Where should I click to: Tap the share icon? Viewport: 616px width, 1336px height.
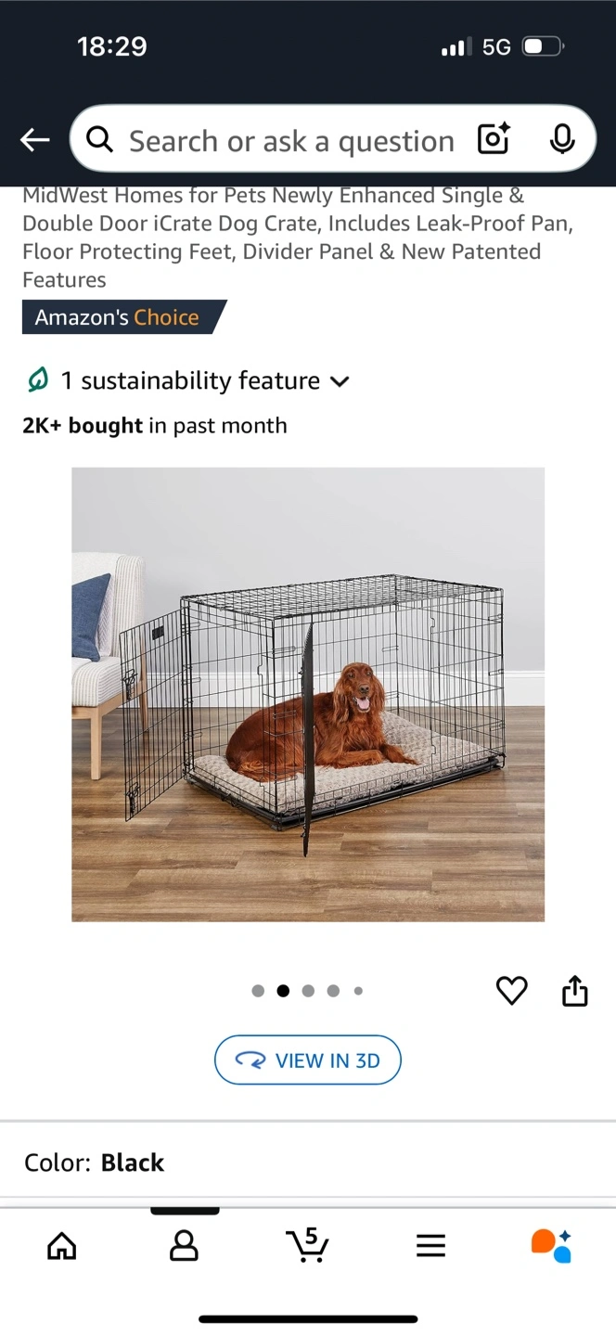575,991
